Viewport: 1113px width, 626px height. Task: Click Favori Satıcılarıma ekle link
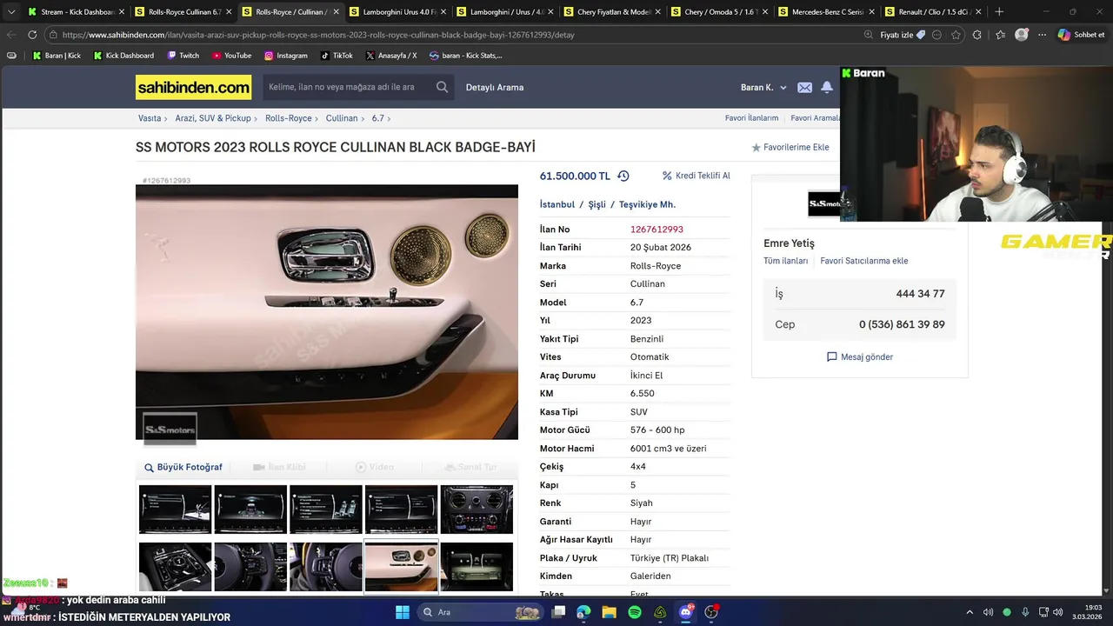pyautogui.click(x=863, y=261)
